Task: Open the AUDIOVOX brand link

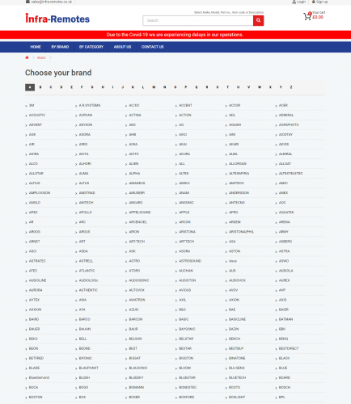Action: pyautogui.click(x=238, y=280)
